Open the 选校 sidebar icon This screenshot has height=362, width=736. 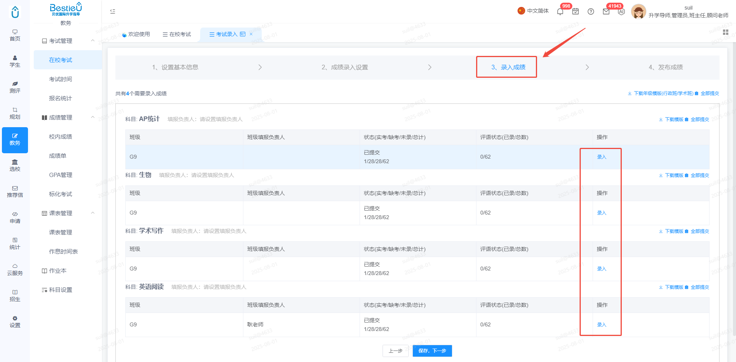point(15,165)
